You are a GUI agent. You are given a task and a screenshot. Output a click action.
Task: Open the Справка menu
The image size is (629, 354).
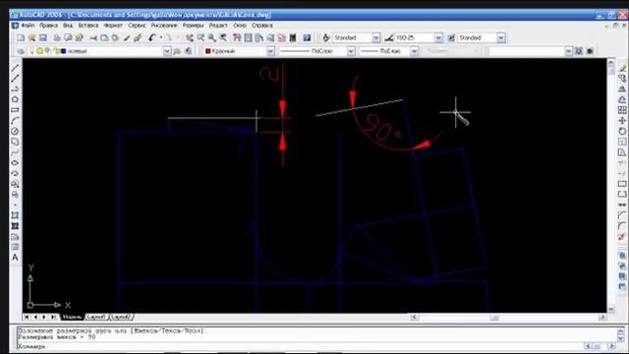(262, 26)
